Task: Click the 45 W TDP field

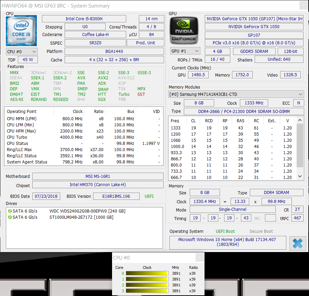Action: click(28, 60)
